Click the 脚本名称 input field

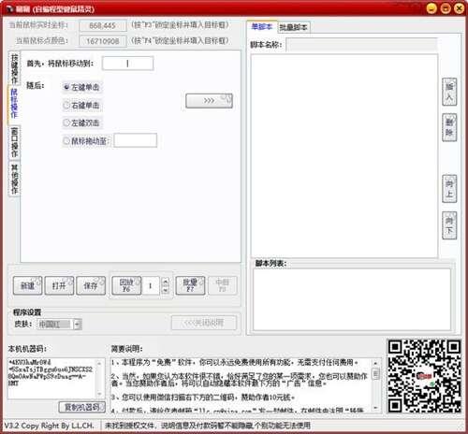coord(362,45)
